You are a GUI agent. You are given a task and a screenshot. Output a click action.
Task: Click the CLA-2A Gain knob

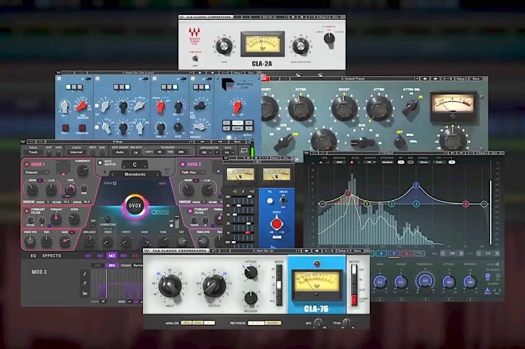point(224,46)
